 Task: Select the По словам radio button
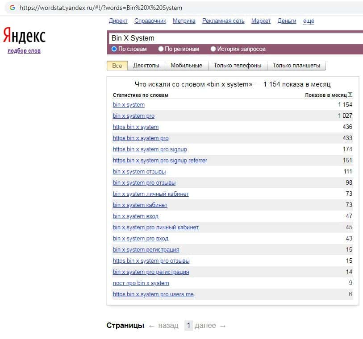114,49
